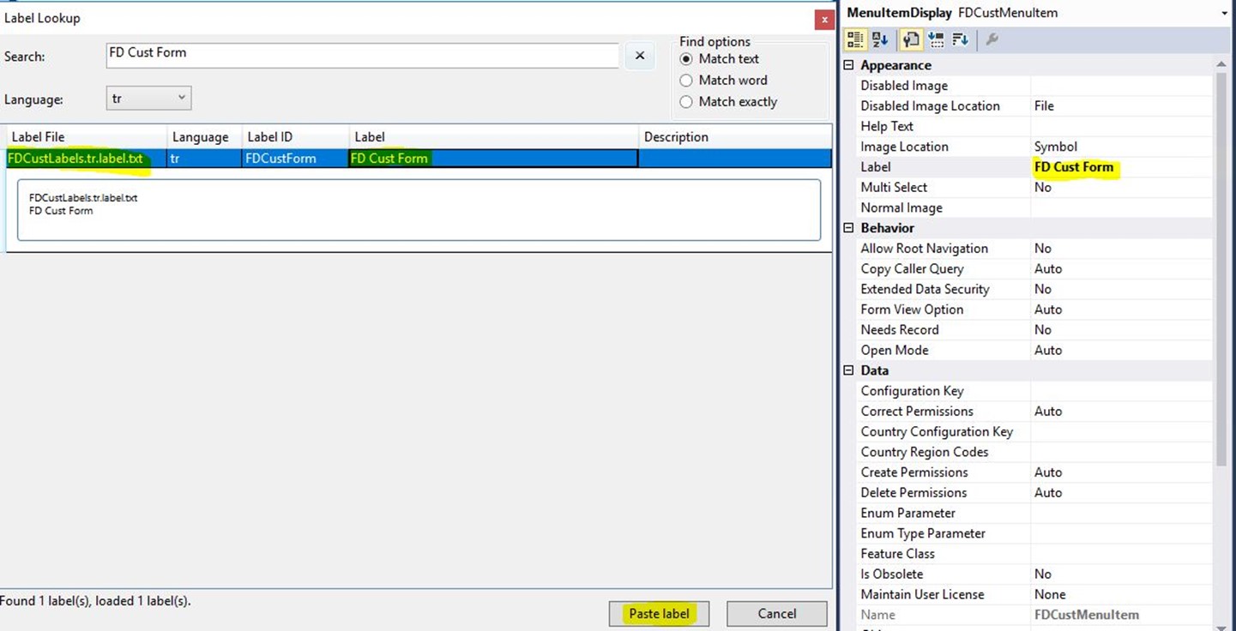Image resolution: width=1236 pixels, height=631 pixels.
Task: Collapse the Behavior property group
Action: pyautogui.click(x=849, y=228)
